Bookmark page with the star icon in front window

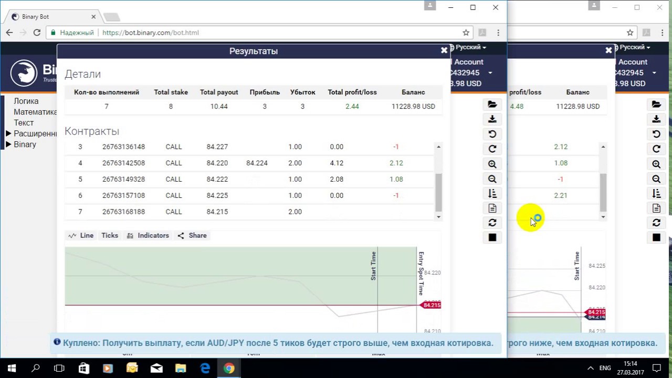tap(466, 33)
